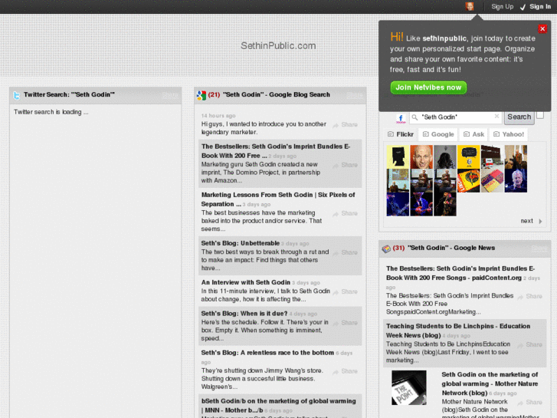Close the Netvibes welcome popup
Image resolution: width=557 pixels, height=418 pixels.
(542, 29)
